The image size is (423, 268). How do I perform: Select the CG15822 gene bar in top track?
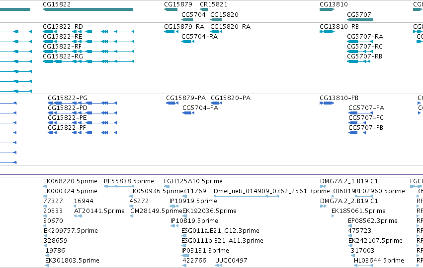88,9
